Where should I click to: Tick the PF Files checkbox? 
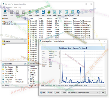(x=28, y=77)
